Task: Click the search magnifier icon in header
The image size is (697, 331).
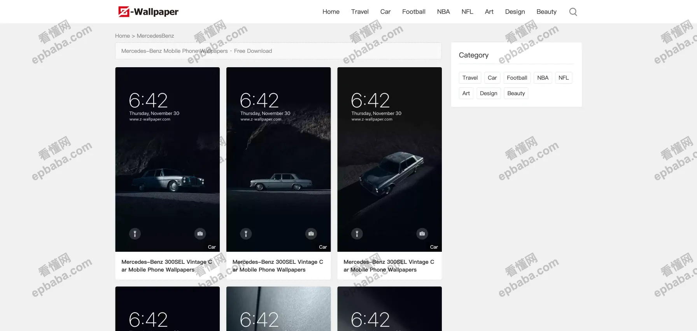Action: (573, 12)
